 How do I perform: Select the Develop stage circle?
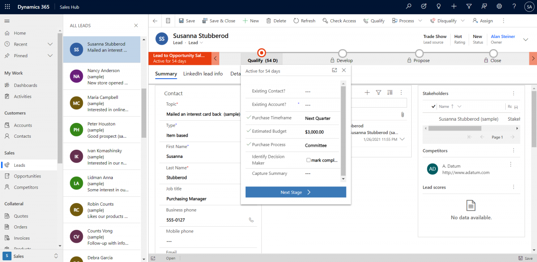click(x=342, y=53)
